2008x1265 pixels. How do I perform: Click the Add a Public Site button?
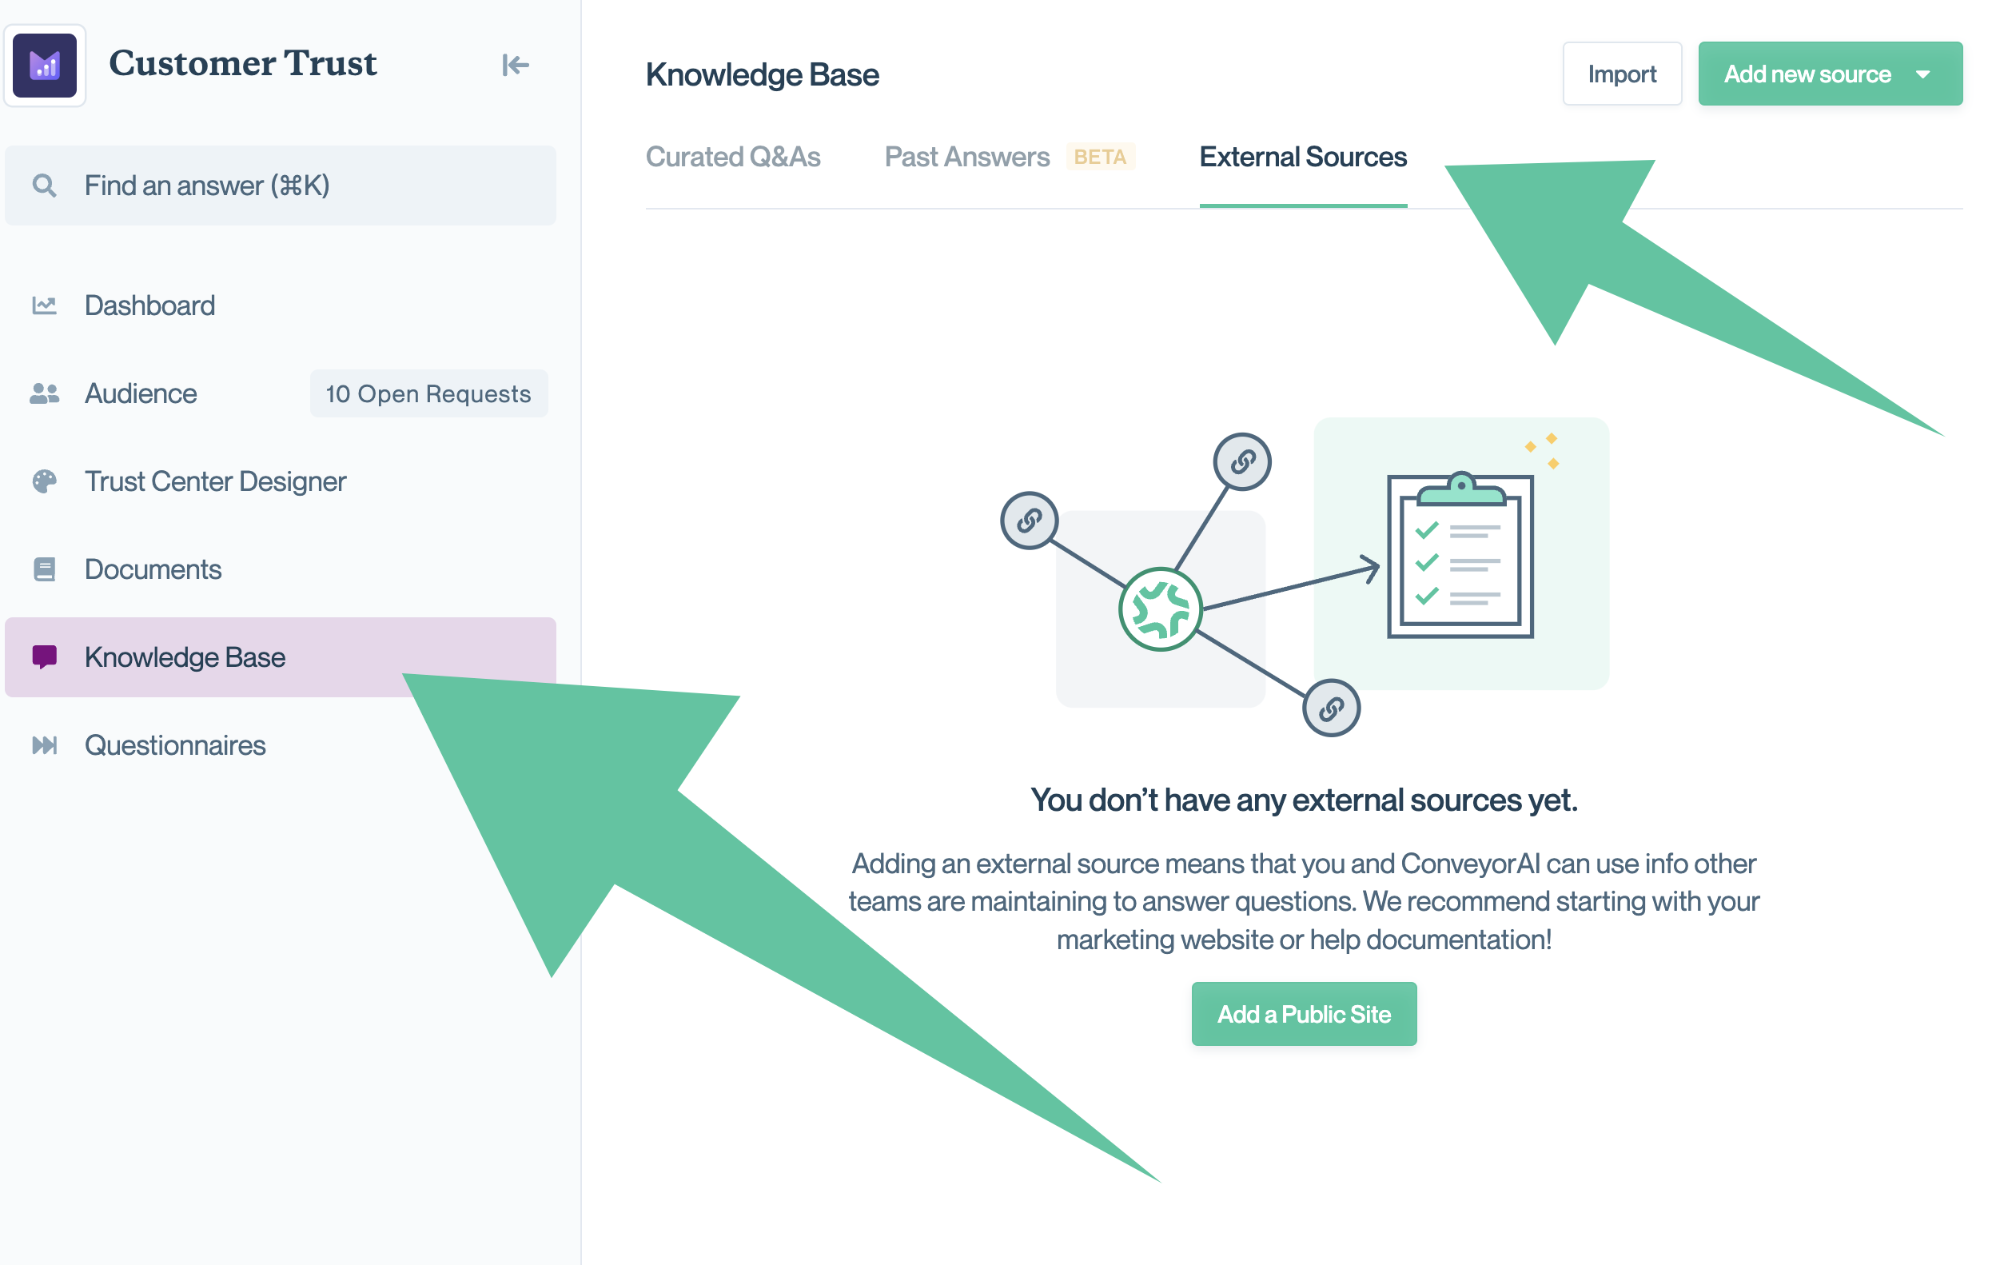(x=1302, y=1015)
